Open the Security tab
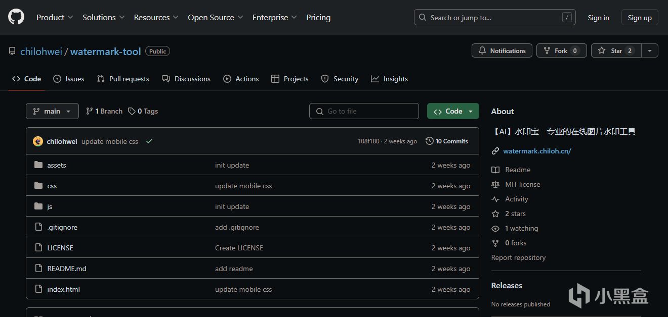 tap(340, 79)
